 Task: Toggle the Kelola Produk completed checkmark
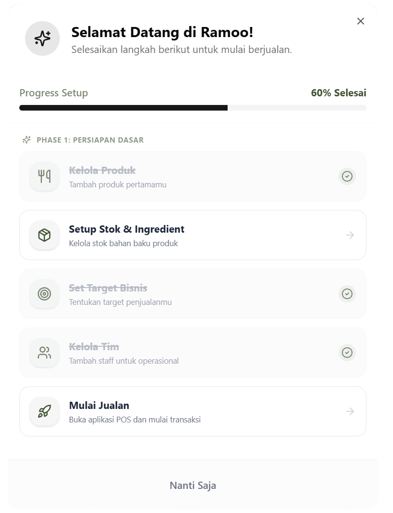(347, 176)
